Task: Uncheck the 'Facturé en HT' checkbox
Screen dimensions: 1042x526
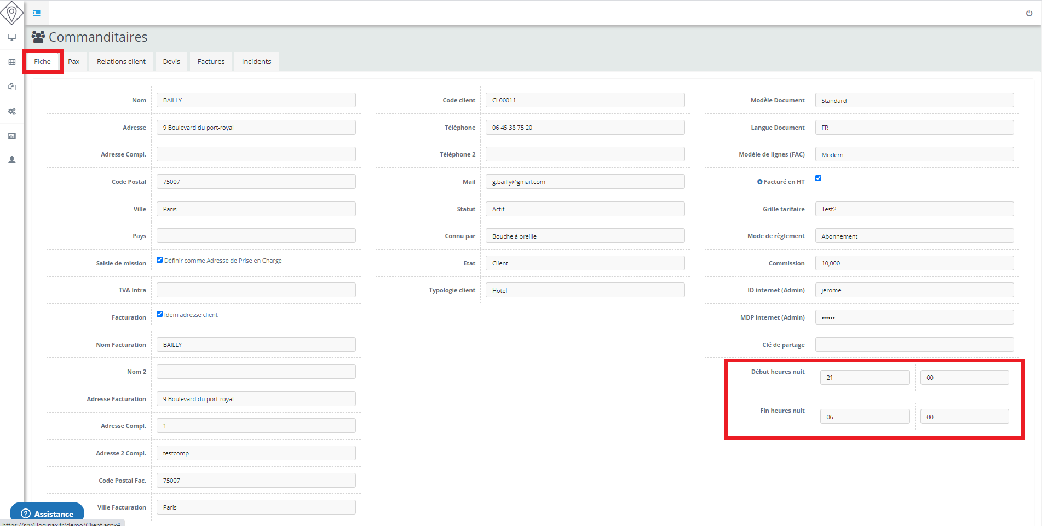Action: pos(818,178)
